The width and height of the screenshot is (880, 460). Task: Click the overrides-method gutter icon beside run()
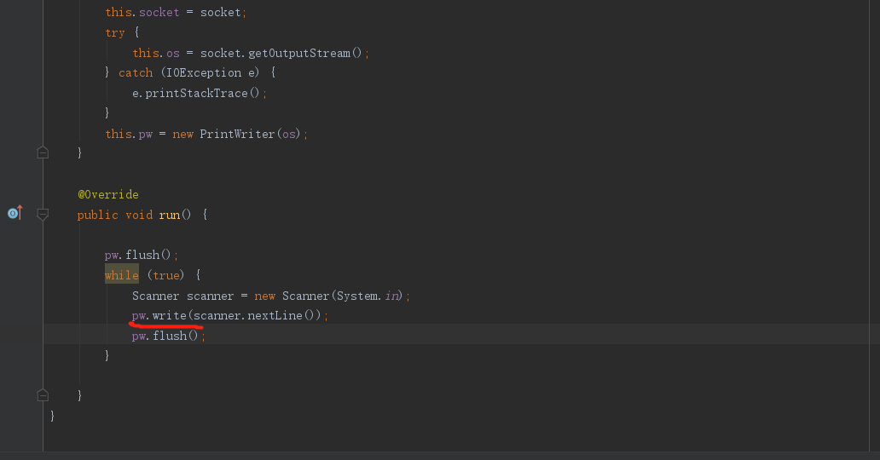click(x=15, y=213)
